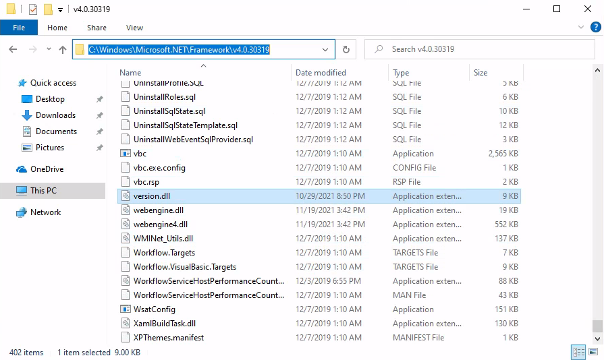Click the vbc application icon
The height and width of the screenshot is (360, 604).
point(126,154)
